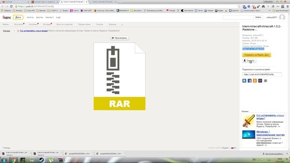The image size is (290, 163).
Task: Close the active klient-minecraft tab
Action: tap(87, 2)
